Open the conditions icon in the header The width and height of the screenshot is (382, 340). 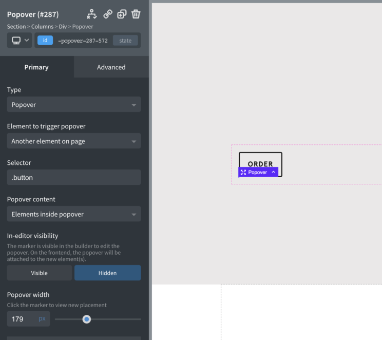click(x=91, y=14)
